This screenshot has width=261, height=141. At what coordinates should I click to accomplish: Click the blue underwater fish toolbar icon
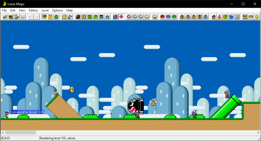click(231, 17)
